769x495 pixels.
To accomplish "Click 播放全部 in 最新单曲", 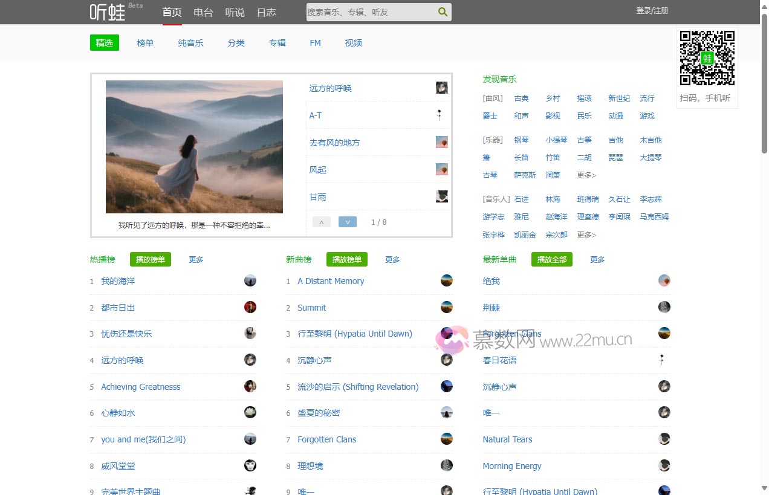I will click(551, 259).
